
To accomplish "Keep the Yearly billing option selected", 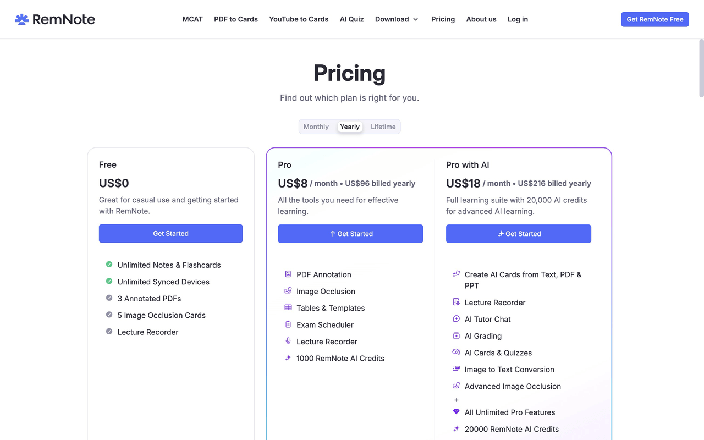I will pos(350,127).
